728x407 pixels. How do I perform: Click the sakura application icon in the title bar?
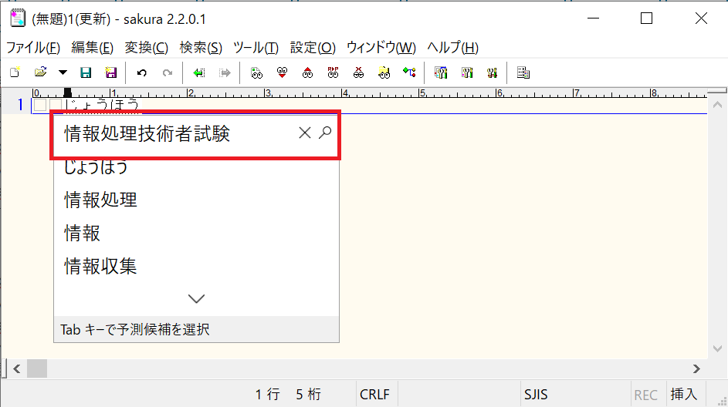point(18,18)
